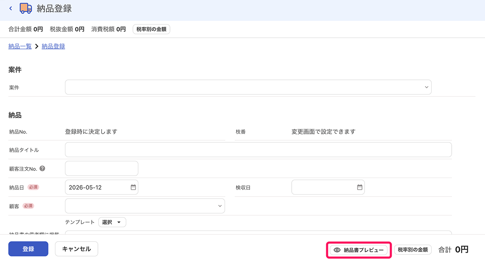Focus the 顧客注文No. input field
The image size is (485, 263).
(x=101, y=168)
